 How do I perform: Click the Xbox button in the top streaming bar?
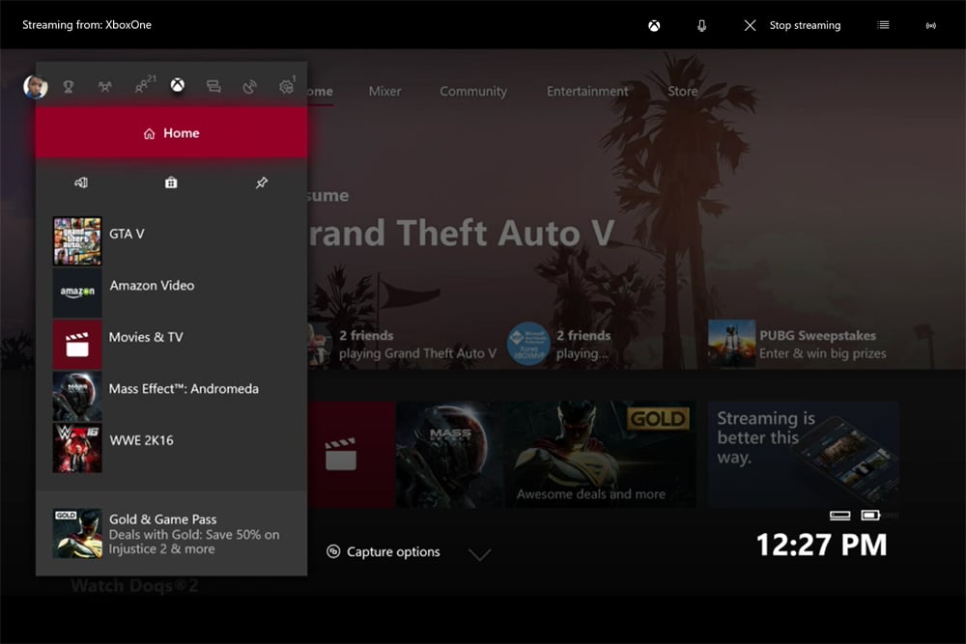pos(653,25)
